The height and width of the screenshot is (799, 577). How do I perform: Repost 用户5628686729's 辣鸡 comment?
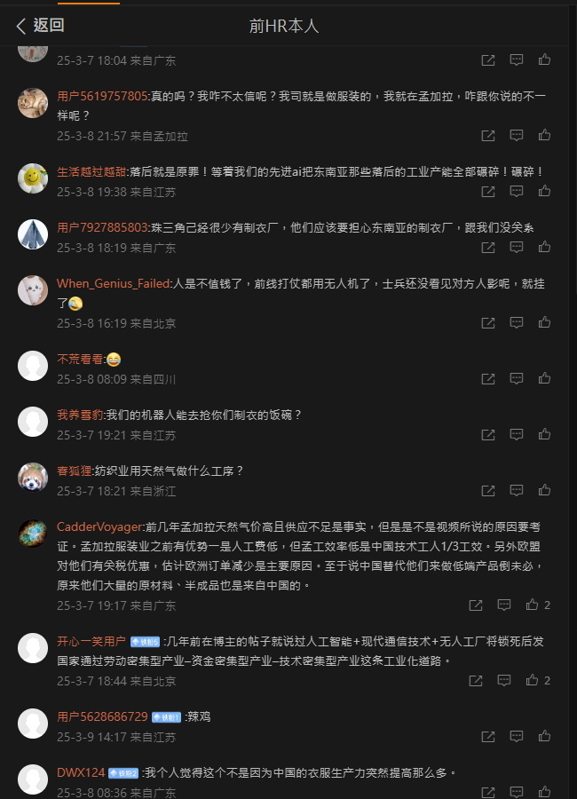(x=488, y=736)
